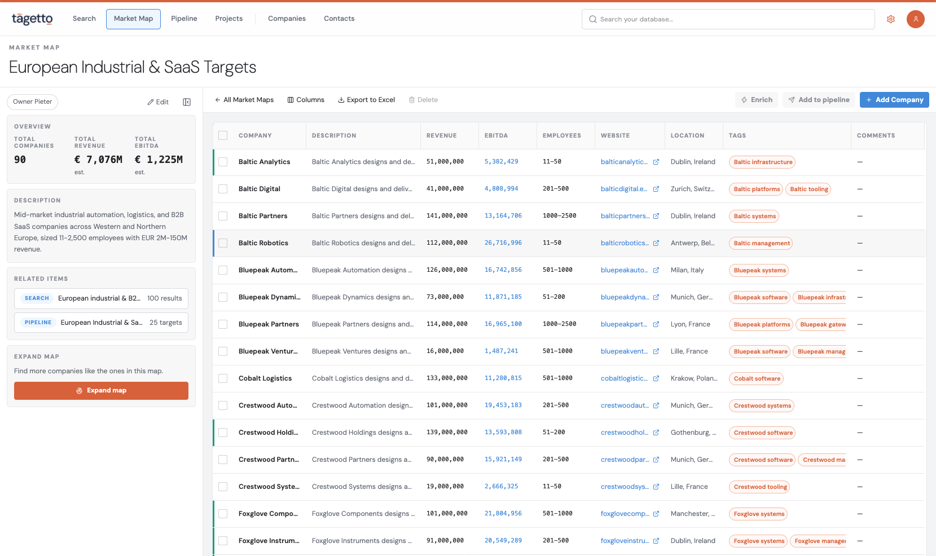Go to the Companies tab
936x556 pixels.
pyautogui.click(x=287, y=19)
